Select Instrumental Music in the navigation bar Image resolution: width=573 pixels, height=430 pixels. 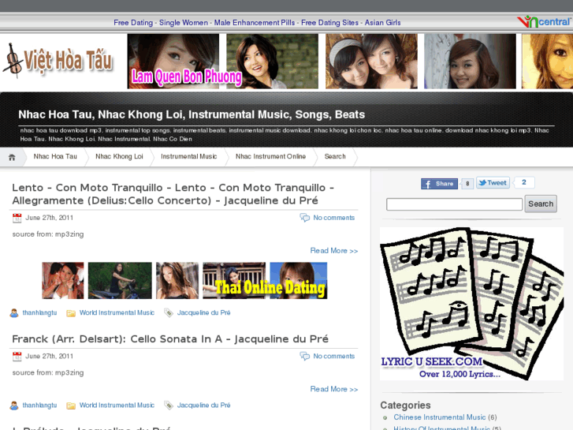click(189, 157)
